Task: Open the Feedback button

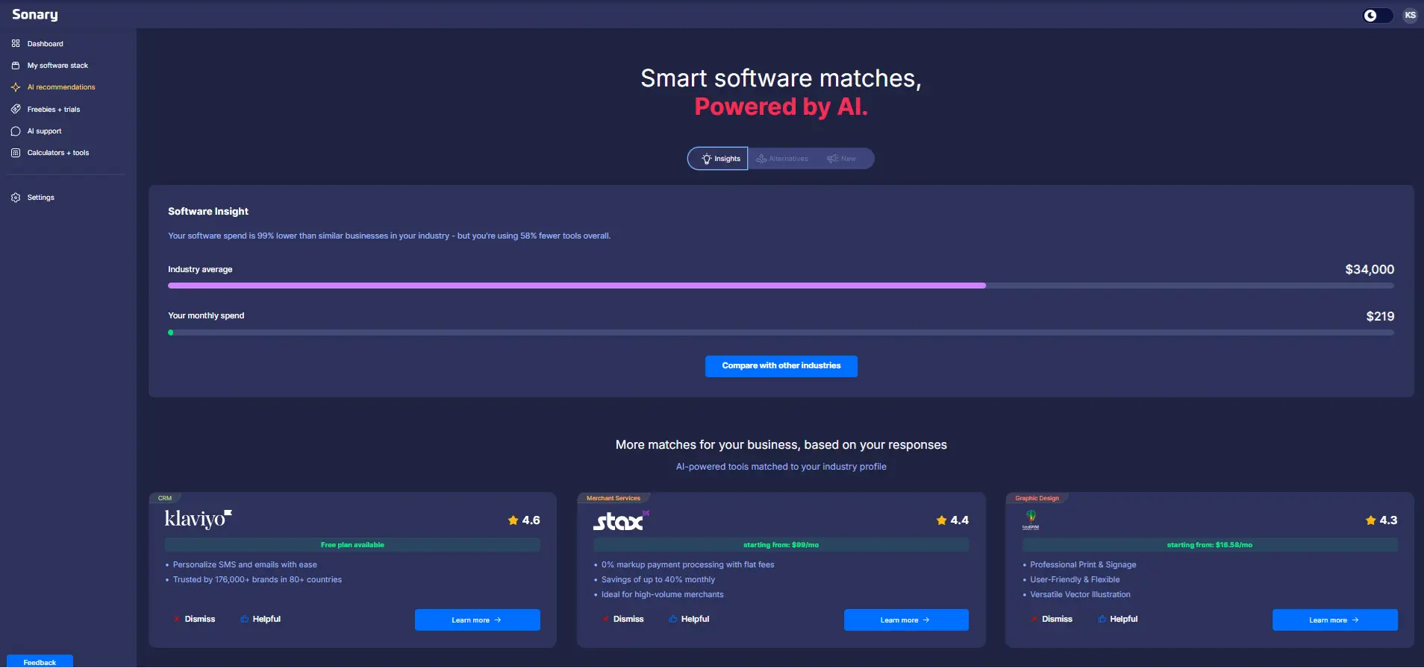Action: pyautogui.click(x=40, y=661)
